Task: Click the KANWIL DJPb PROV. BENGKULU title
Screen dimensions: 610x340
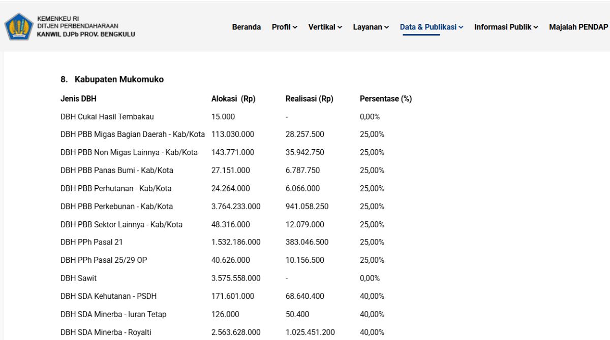Action: (x=86, y=35)
